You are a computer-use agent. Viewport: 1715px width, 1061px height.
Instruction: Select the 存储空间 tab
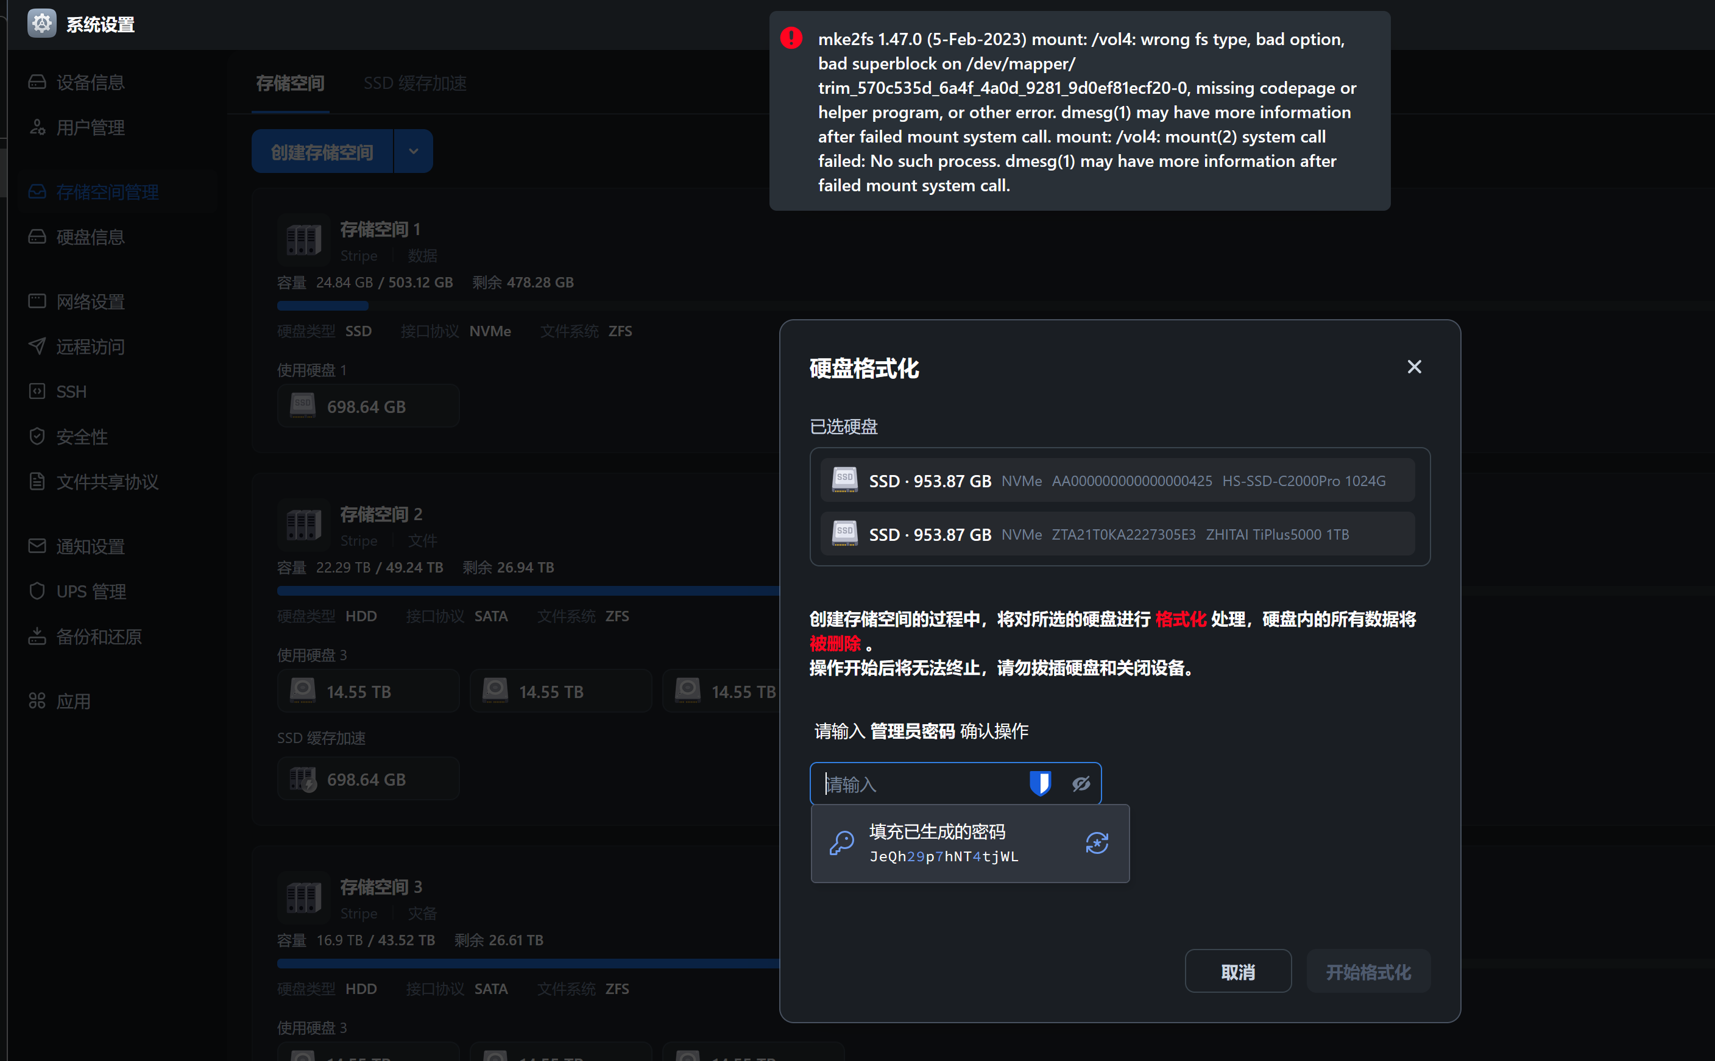[290, 83]
